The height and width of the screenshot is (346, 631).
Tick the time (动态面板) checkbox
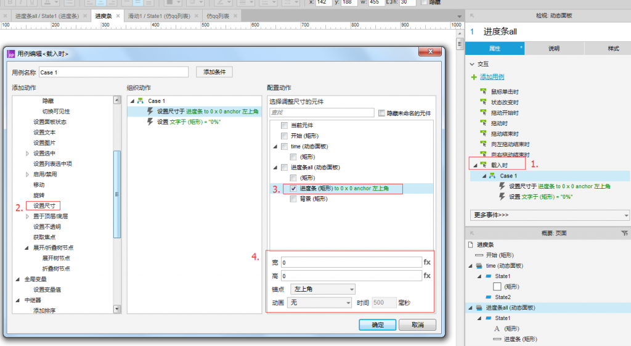pyautogui.click(x=285, y=146)
